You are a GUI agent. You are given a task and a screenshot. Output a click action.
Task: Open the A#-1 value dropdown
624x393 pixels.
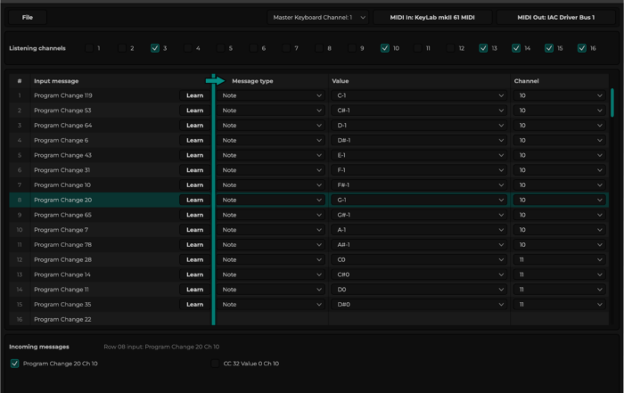tap(419, 245)
